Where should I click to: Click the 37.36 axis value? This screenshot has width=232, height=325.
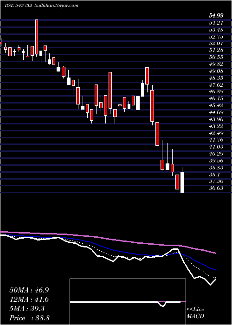point(216,181)
